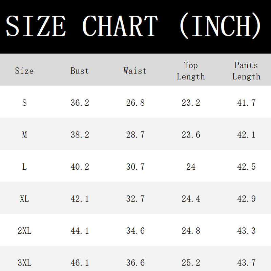Click waist value 28.7 for size M
The height and width of the screenshot is (271, 271).
(x=135, y=134)
